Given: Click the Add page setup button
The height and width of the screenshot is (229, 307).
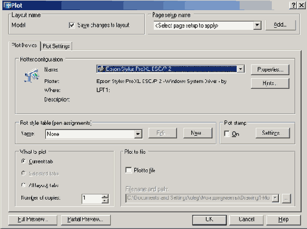Looking at the screenshot, I should tap(280, 25).
